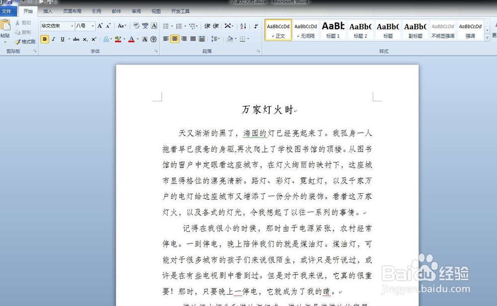Switch to the Review (审阅) tab
The image size is (497, 306).
coord(136,11)
